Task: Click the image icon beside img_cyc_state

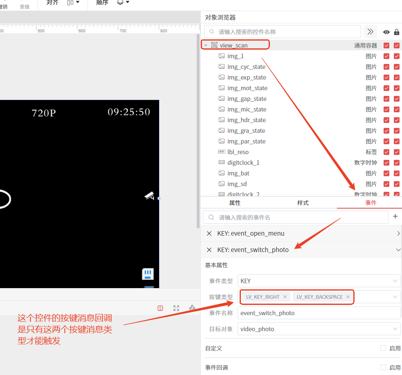Action: point(222,67)
